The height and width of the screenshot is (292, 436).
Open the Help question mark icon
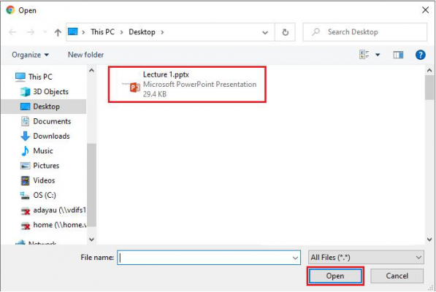tap(420, 55)
